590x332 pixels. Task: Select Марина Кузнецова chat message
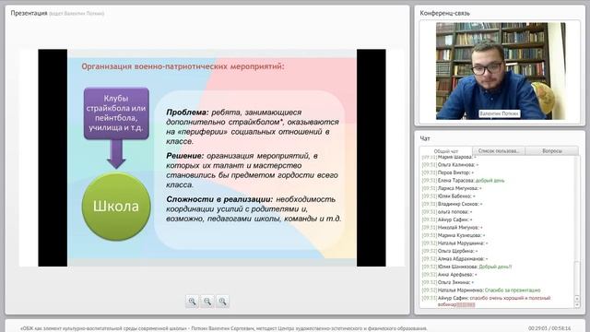click(x=454, y=236)
